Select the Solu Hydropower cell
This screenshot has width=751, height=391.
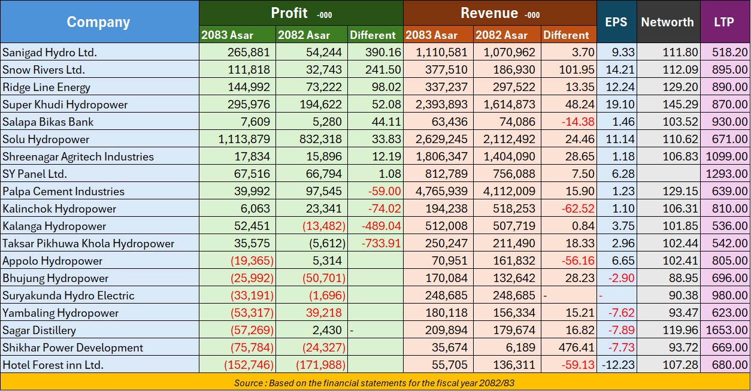[99, 139]
